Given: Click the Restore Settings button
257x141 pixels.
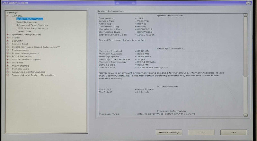Looking at the screenshot, I should click(169, 132).
